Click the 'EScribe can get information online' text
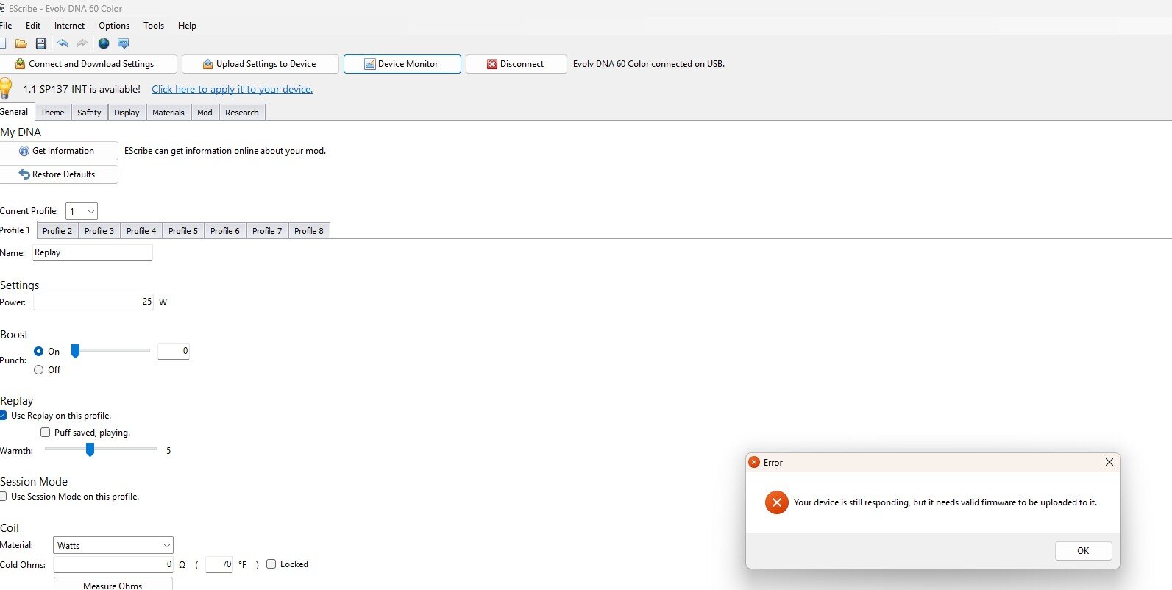The image size is (1172, 590). (225, 151)
